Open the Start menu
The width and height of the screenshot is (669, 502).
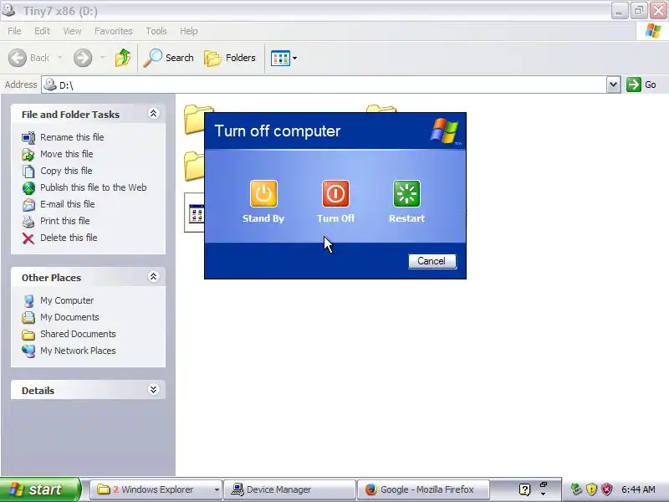click(x=40, y=489)
